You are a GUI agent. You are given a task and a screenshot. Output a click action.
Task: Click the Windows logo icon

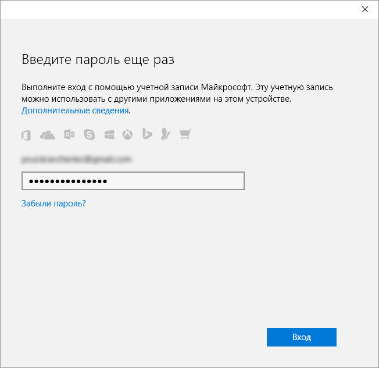coord(109,135)
